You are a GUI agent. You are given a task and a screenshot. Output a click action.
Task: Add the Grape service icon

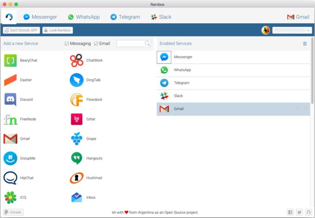[77, 139]
